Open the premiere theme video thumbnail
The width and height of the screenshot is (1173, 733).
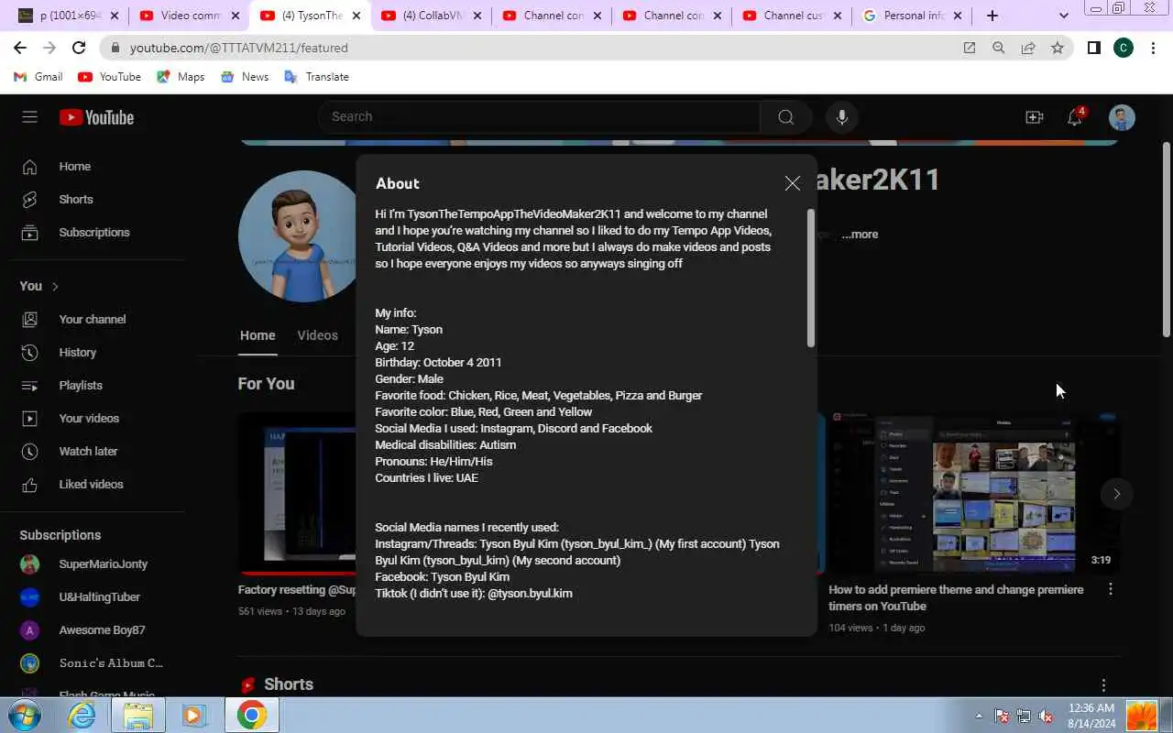pos(975,493)
